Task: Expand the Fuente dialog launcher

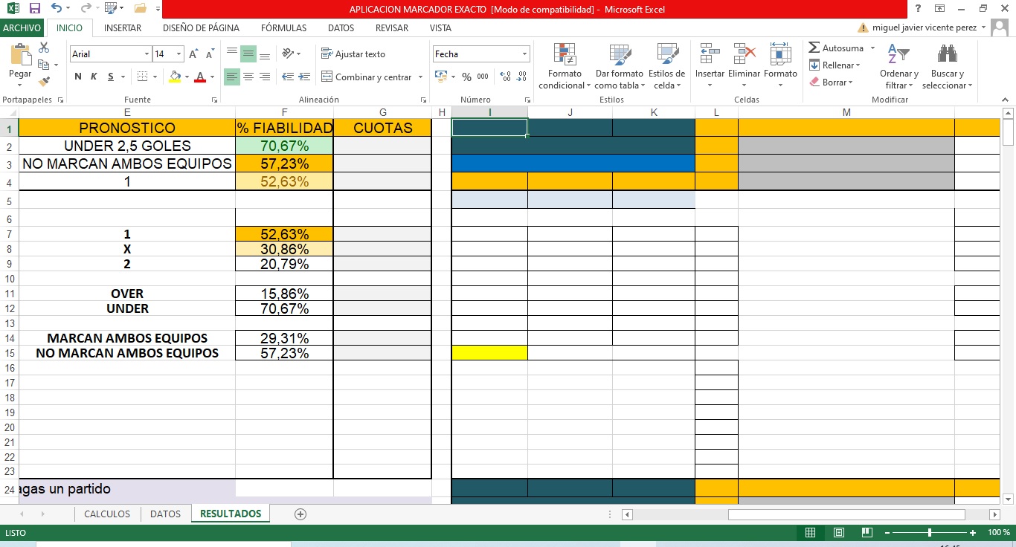Action: click(215, 100)
